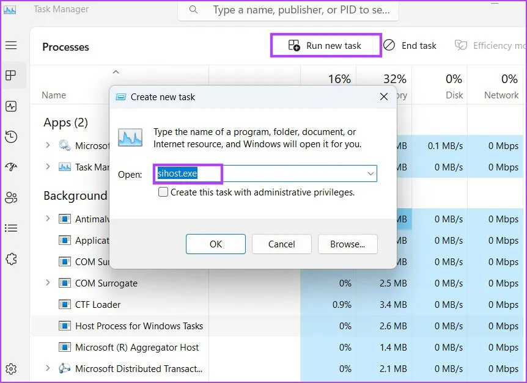Click End task in toolbar
This screenshot has height=383, width=527.
410,46
